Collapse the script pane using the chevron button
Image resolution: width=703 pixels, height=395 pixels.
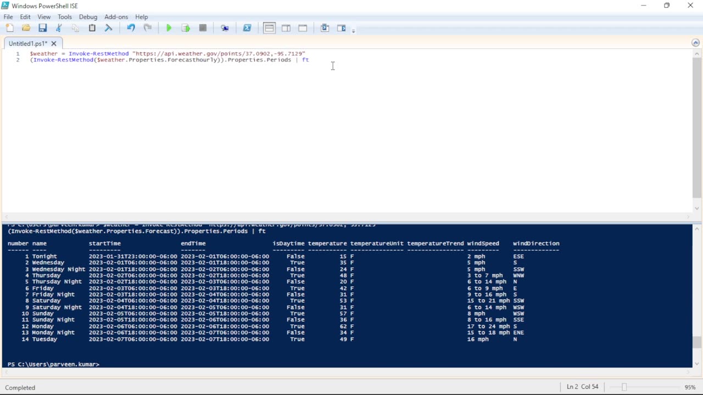[695, 43]
